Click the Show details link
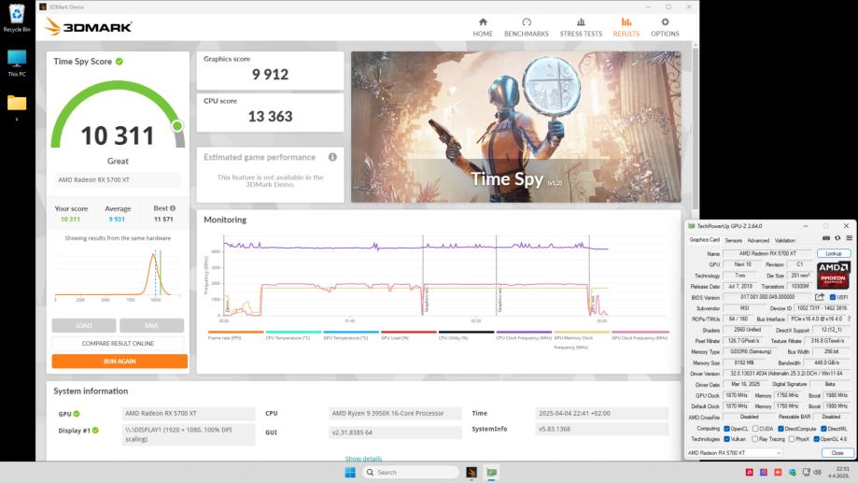858x483 pixels. 363,459
